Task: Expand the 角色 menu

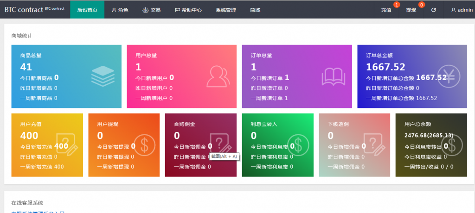Action: (x=120, y=10)
